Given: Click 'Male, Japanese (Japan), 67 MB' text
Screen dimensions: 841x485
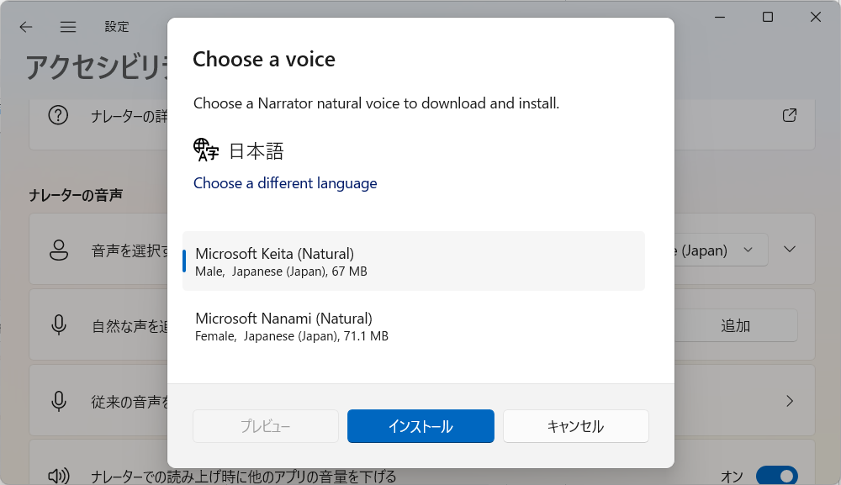Looking at the screenshot, I should [x=281, y=271].
